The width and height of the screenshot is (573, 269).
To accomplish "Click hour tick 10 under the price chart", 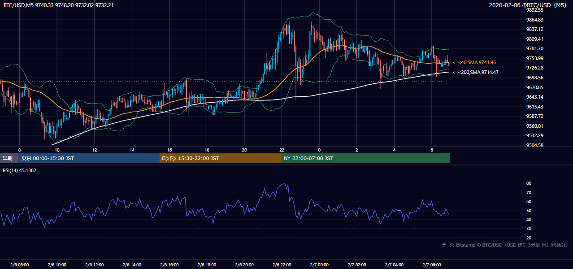I will 57,150.
